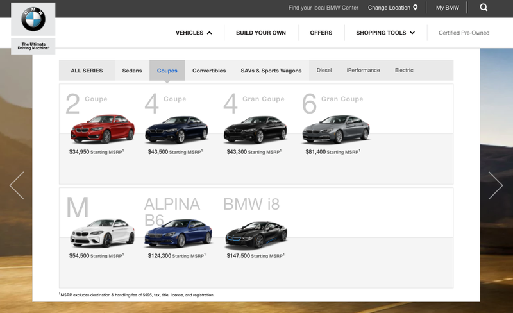Image resolution: width=513 pixels, height=313 pixels.
Task: Open the search magnifier icon
Action: (484, 8)
